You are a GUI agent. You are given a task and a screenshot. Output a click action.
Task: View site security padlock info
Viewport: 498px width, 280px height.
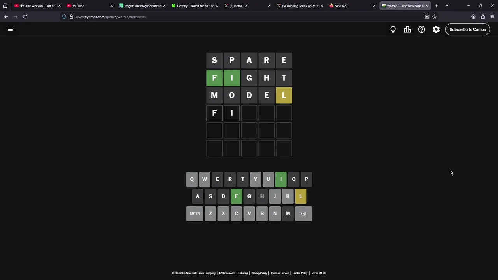coord(71,17)
